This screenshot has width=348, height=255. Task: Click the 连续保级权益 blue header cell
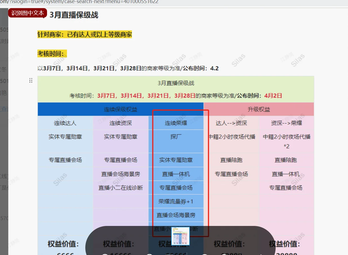pyautogui.click(x=121, y=109)
